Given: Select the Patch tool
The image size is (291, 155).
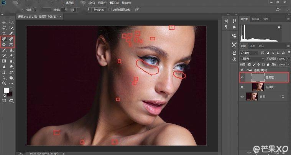Looking at the screenshot, I should tap(4, 45).
